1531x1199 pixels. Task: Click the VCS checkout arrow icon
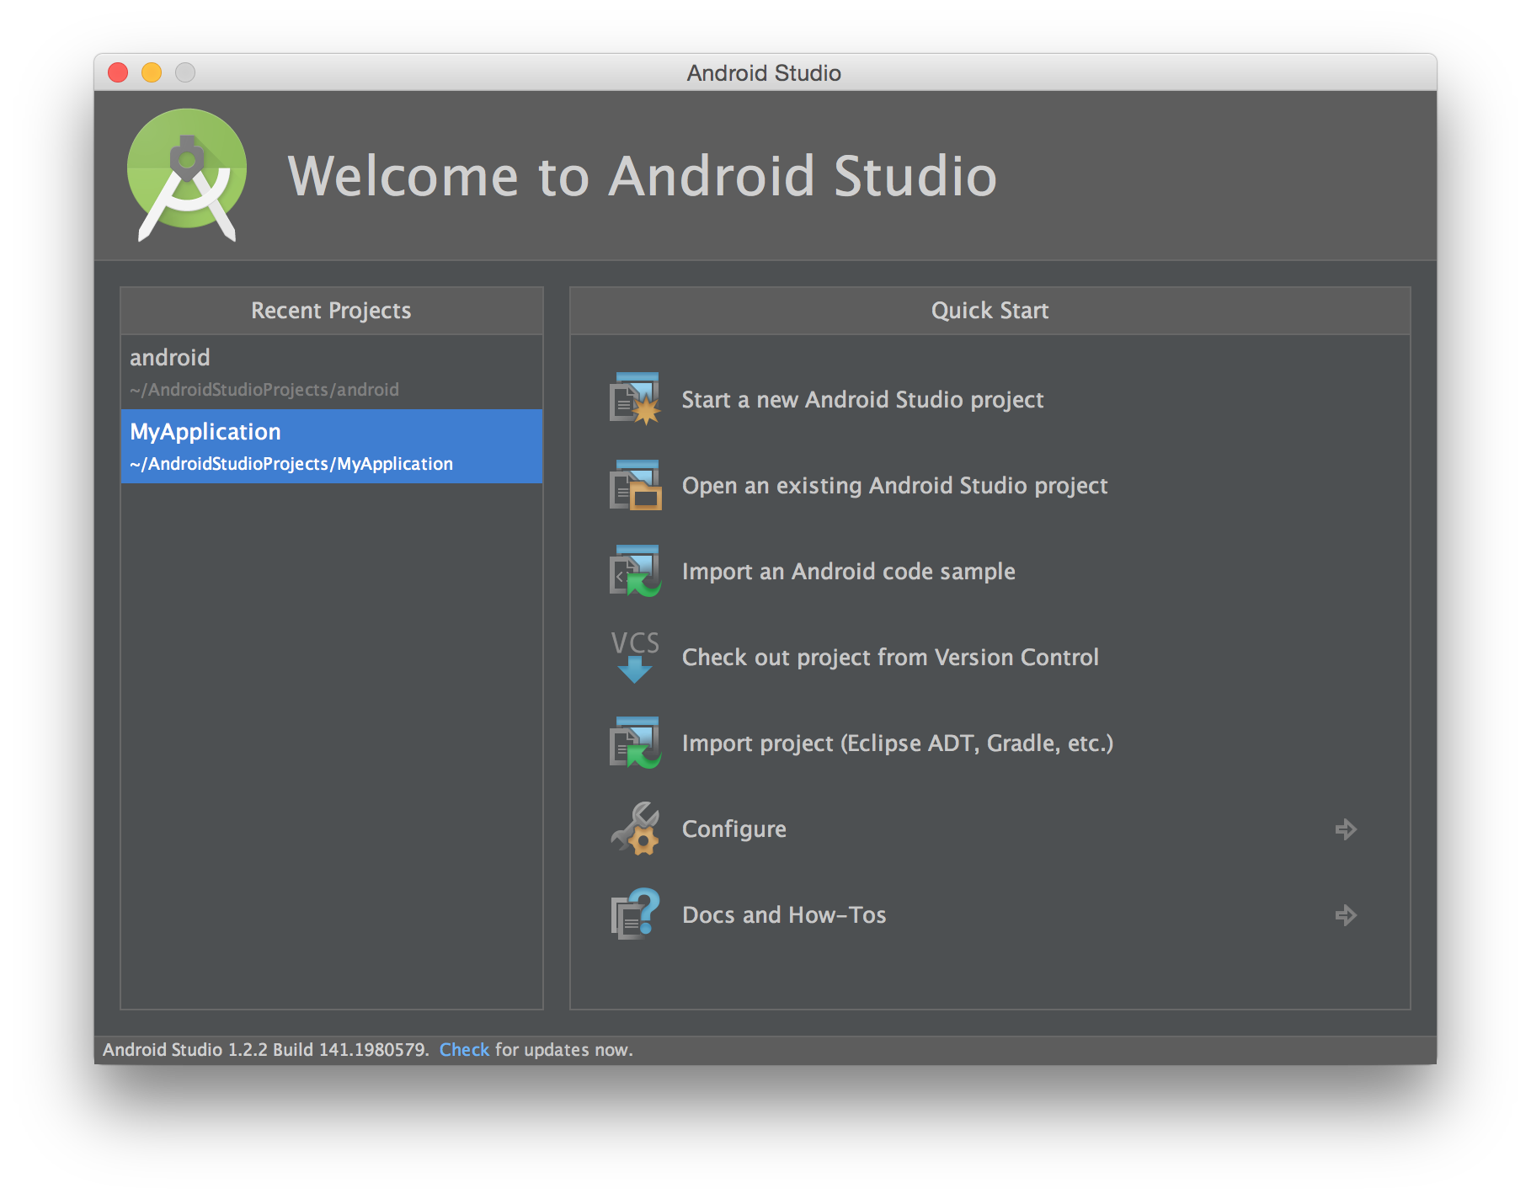tap(635, 657)
